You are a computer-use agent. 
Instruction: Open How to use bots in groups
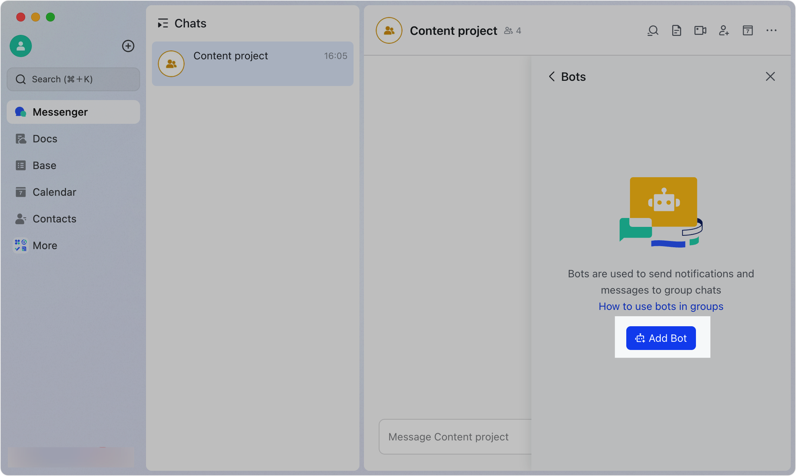(x=661, y=306)
